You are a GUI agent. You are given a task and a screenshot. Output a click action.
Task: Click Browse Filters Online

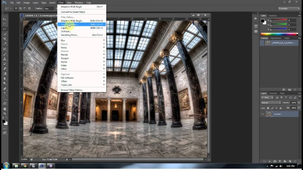coord(72,90)
